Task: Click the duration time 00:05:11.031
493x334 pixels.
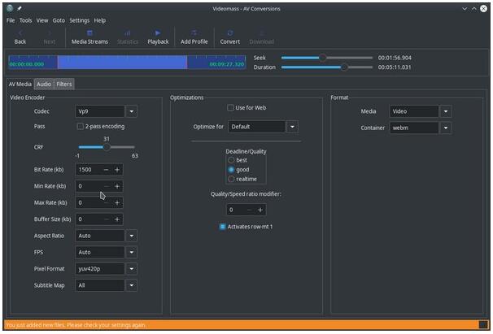Action: click(x=395, y=67)
